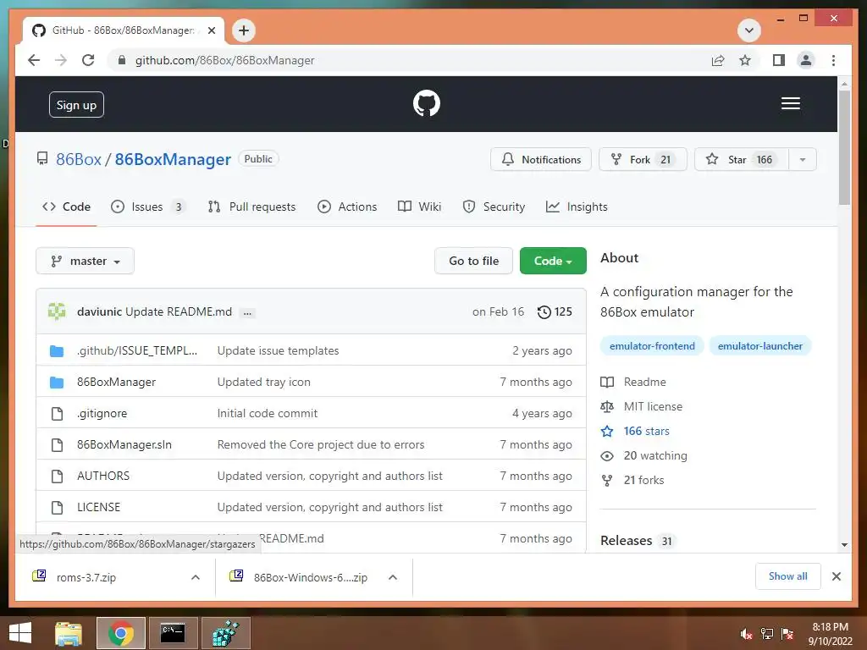Open the Security tab
Viewport: 867px width, 650px height.
[494, 207]
